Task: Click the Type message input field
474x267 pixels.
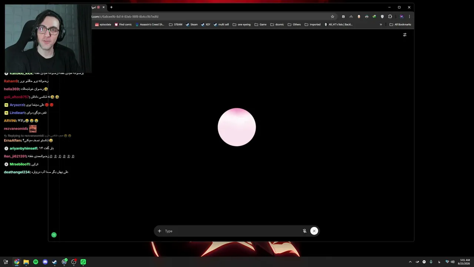Action: [232, 231]
